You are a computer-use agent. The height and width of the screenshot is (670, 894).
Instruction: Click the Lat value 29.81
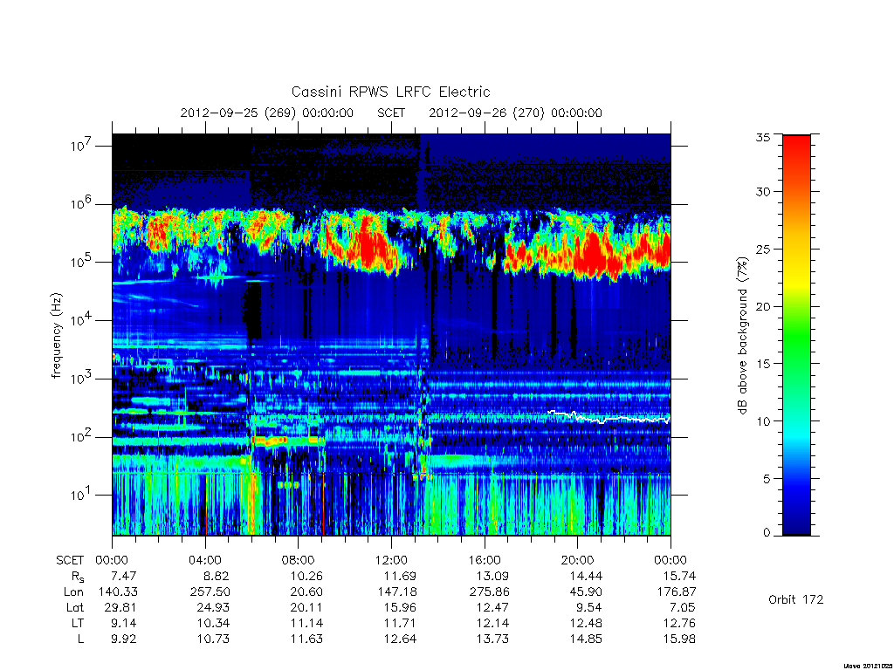point(120,607)
